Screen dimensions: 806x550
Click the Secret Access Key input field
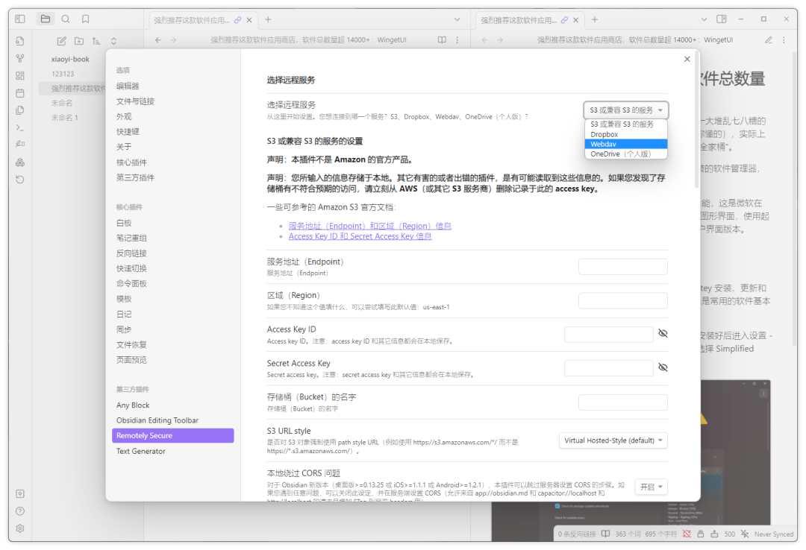click(609, 369)
